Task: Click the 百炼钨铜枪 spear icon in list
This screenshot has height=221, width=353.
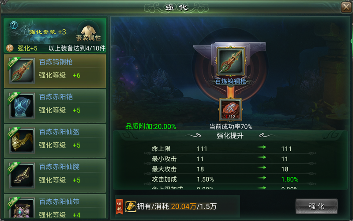Action: click(x=22, y=71)
